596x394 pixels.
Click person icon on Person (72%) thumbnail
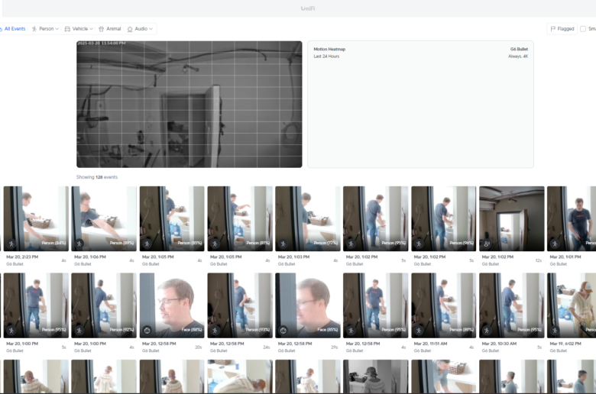click(283, 244)
